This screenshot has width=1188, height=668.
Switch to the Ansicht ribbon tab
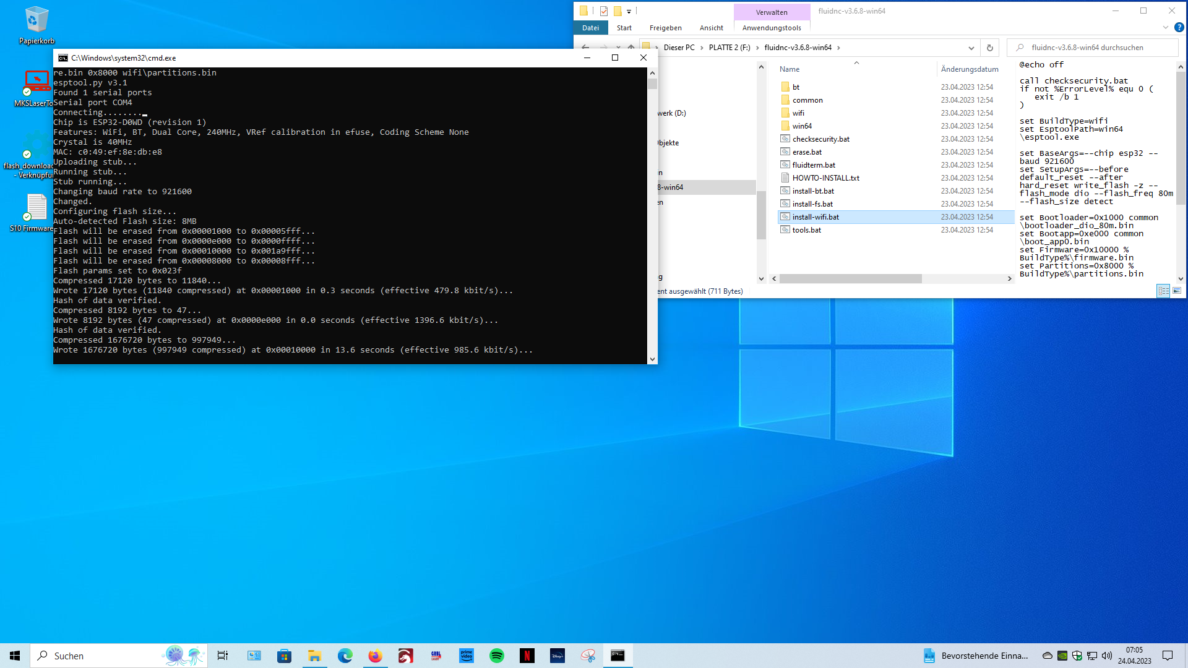(710, 27)
